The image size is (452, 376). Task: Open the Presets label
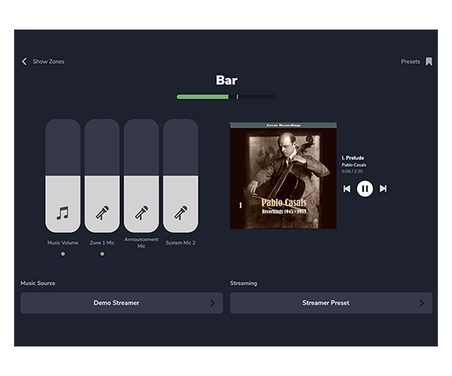[410, 62]
